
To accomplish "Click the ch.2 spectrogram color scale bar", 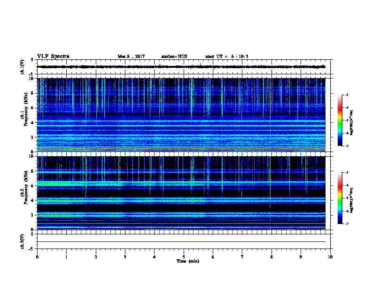I will click(340, 198).
